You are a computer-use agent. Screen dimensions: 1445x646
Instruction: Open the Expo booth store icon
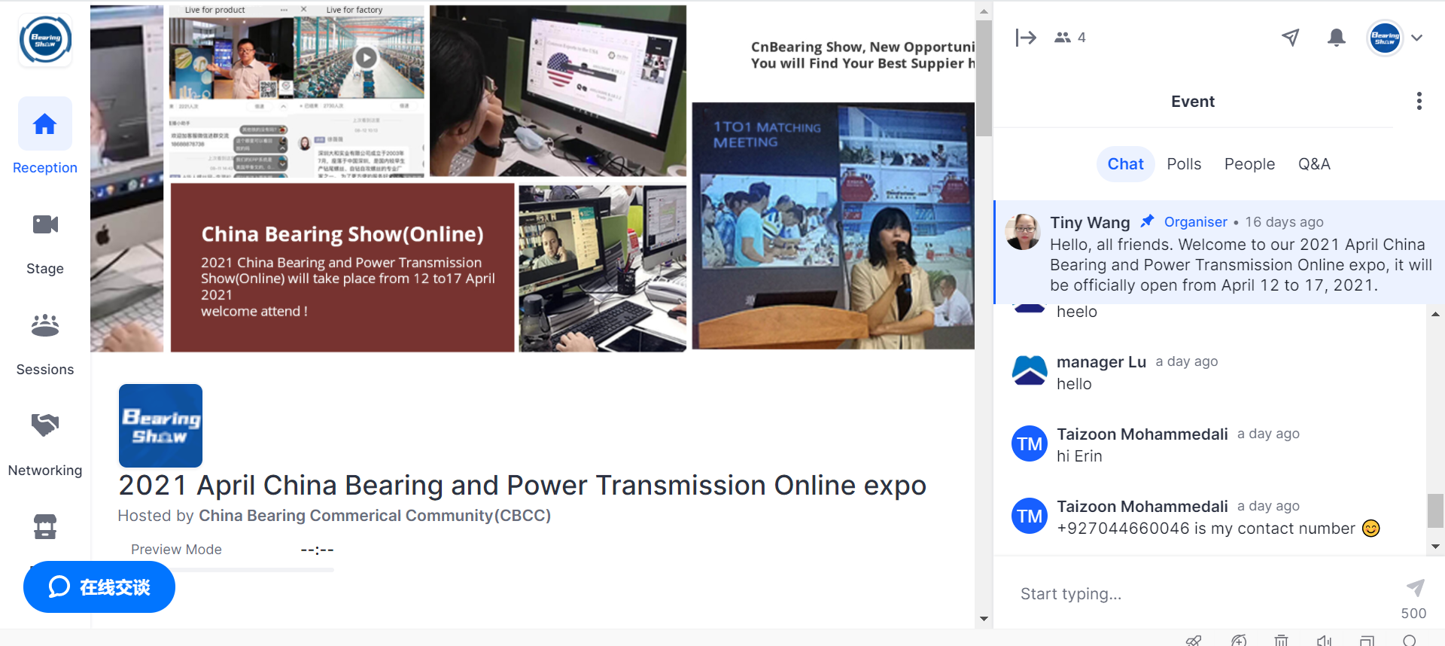(45, 526)
